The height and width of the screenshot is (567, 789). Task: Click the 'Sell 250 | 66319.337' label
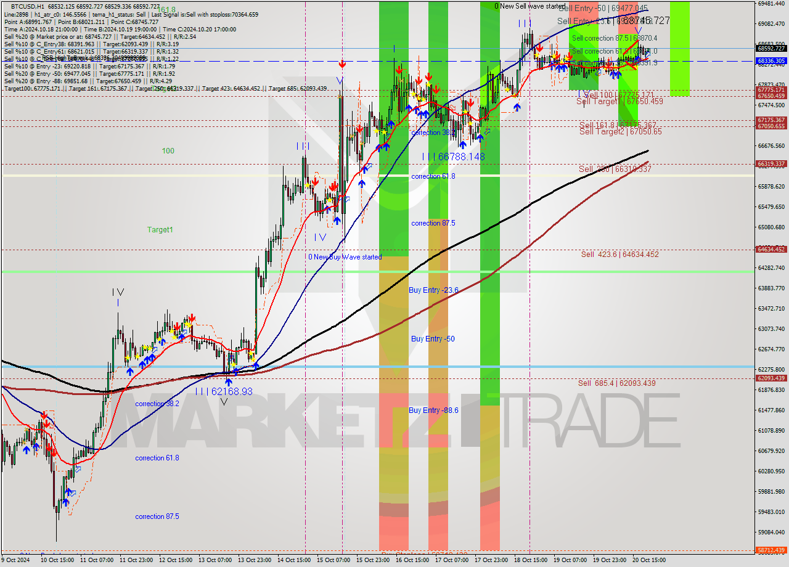tap(615, 168)
